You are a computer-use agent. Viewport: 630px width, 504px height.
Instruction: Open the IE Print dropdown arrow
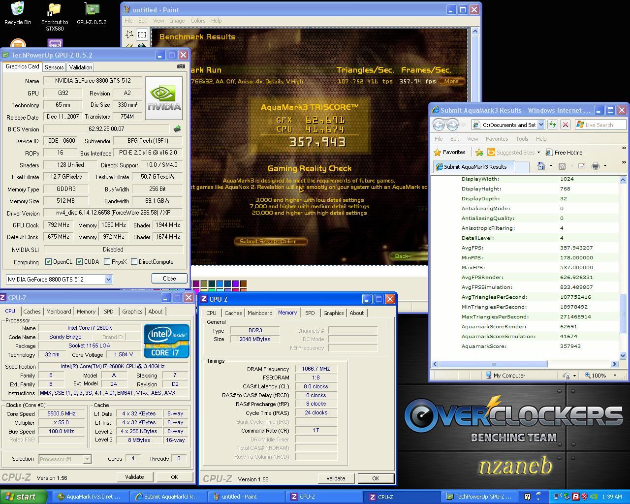605,166
